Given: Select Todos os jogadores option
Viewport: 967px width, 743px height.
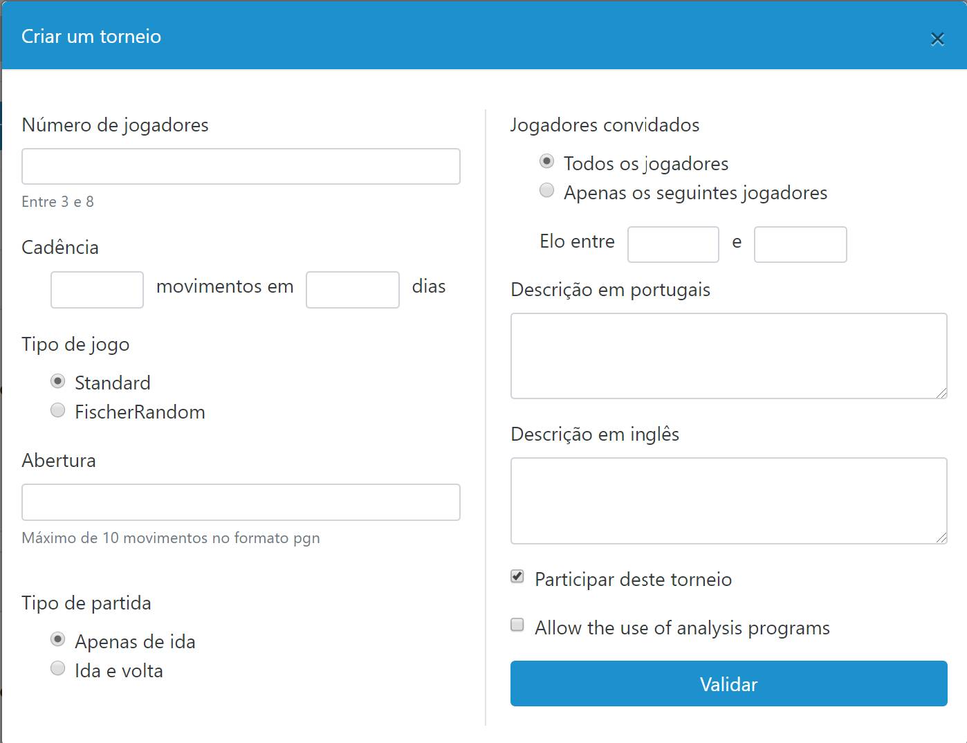Looking at the screenshot, I should pos(546,161).
